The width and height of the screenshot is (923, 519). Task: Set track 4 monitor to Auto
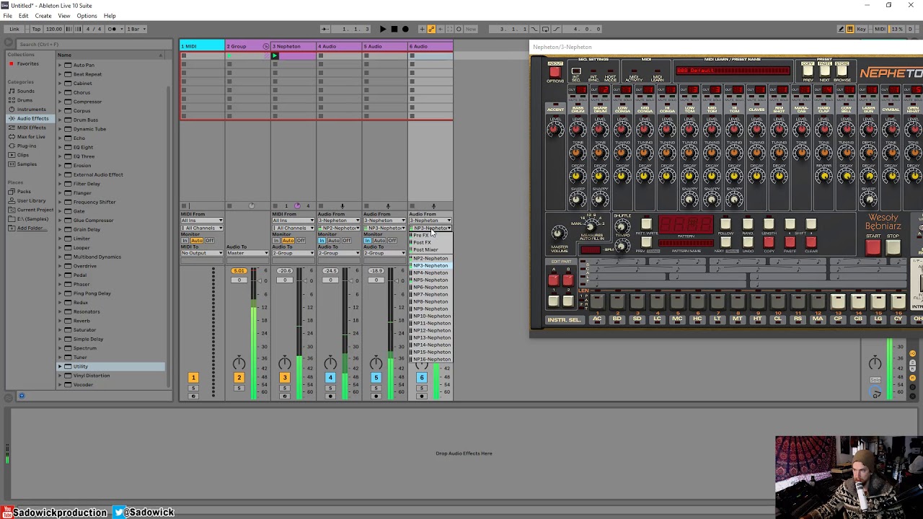pos(334,241)
